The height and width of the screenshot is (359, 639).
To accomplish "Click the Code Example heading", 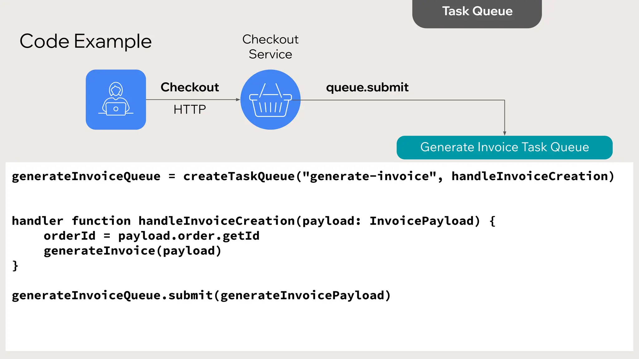I will tap(85, 41).
